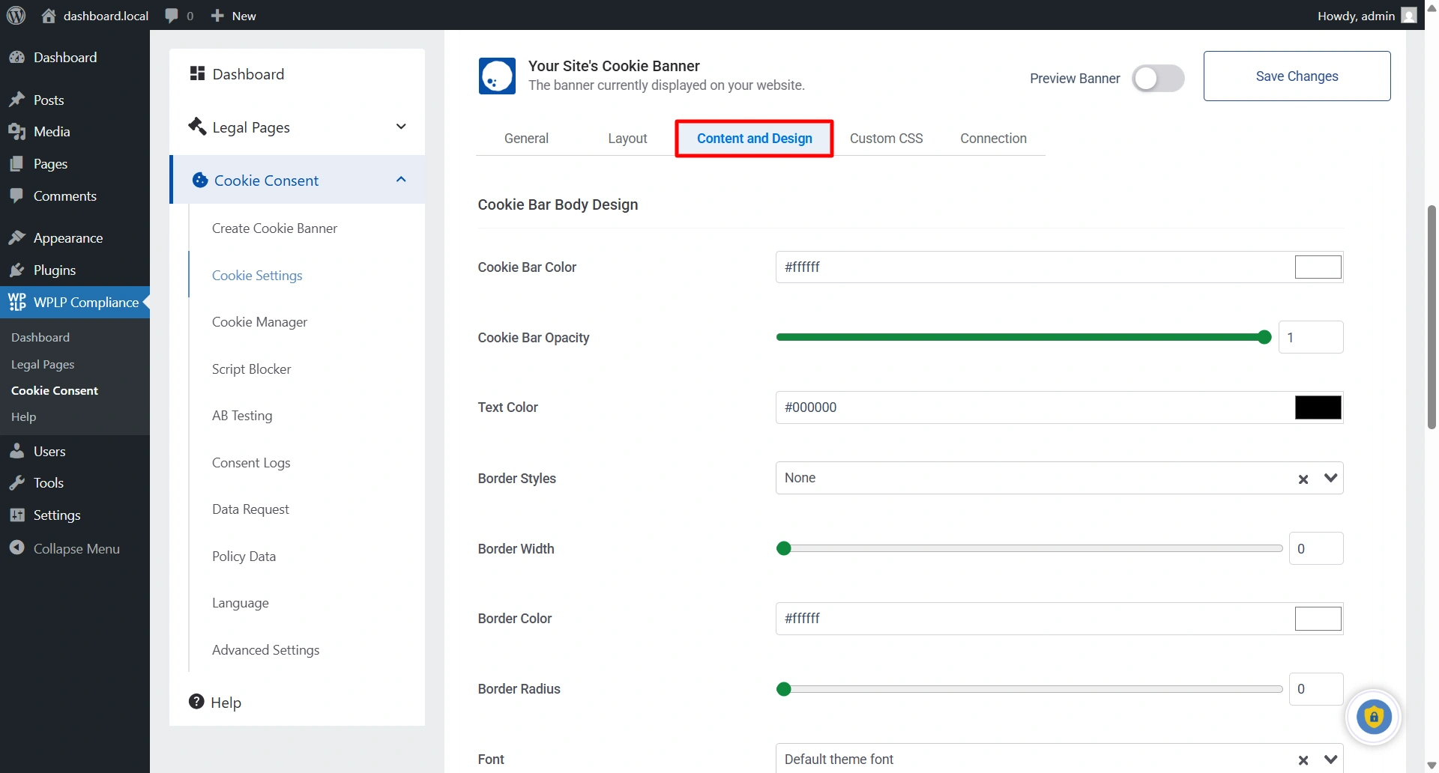
Task: Click the Cookie Bar Color hex field
Action: 1034,267
